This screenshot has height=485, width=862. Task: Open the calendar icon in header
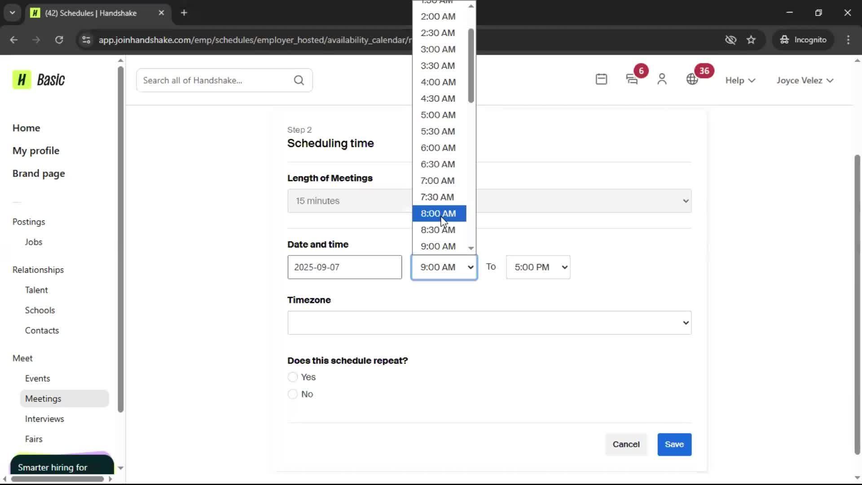coord(601,79)
